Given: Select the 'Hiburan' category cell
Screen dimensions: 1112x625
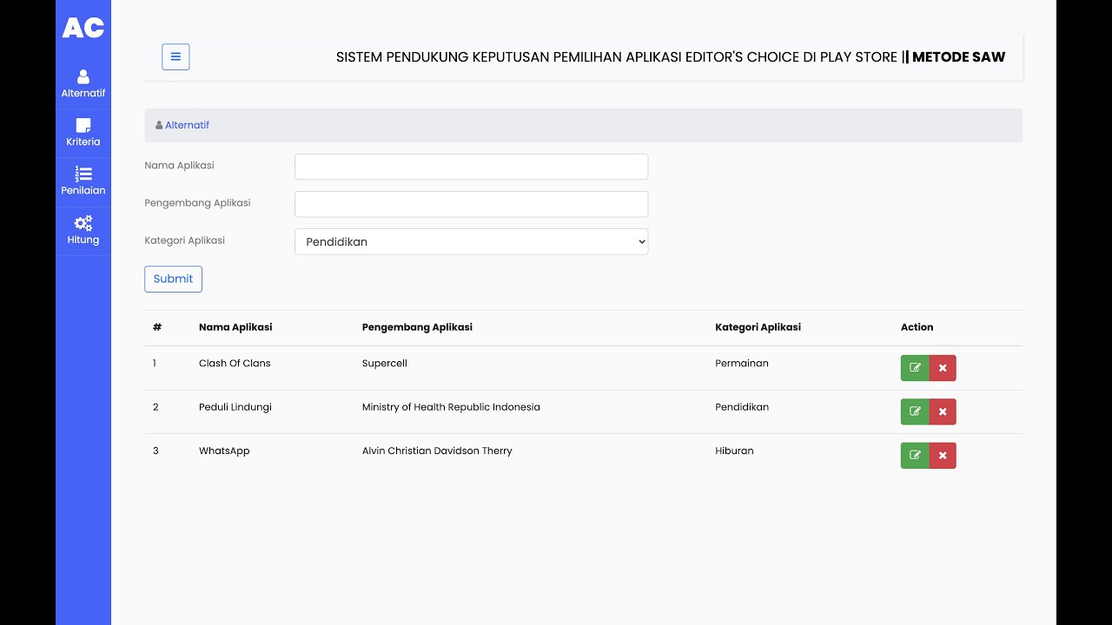Looking at the screenshot, I should 734,451.
